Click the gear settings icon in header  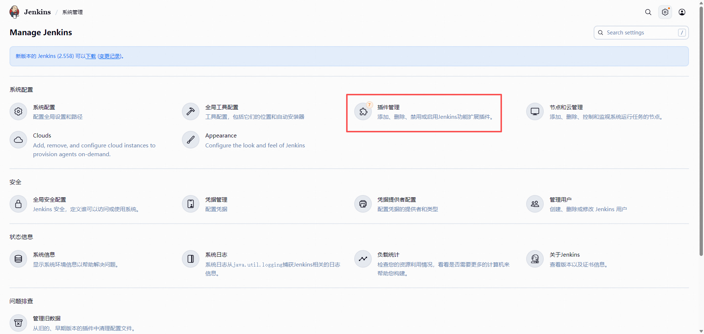[x=665, y=12]
